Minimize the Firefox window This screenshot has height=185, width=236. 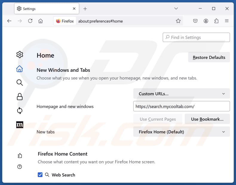click(x=200, y=8)
